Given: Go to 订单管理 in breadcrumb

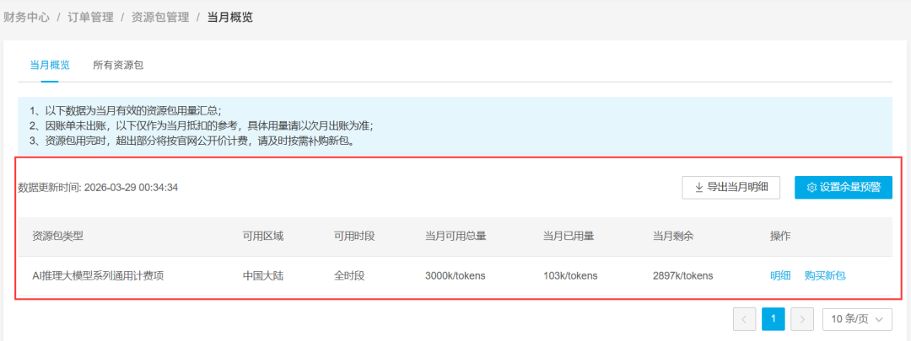Looking at the screenshot, I should click(x=90, y=18).
